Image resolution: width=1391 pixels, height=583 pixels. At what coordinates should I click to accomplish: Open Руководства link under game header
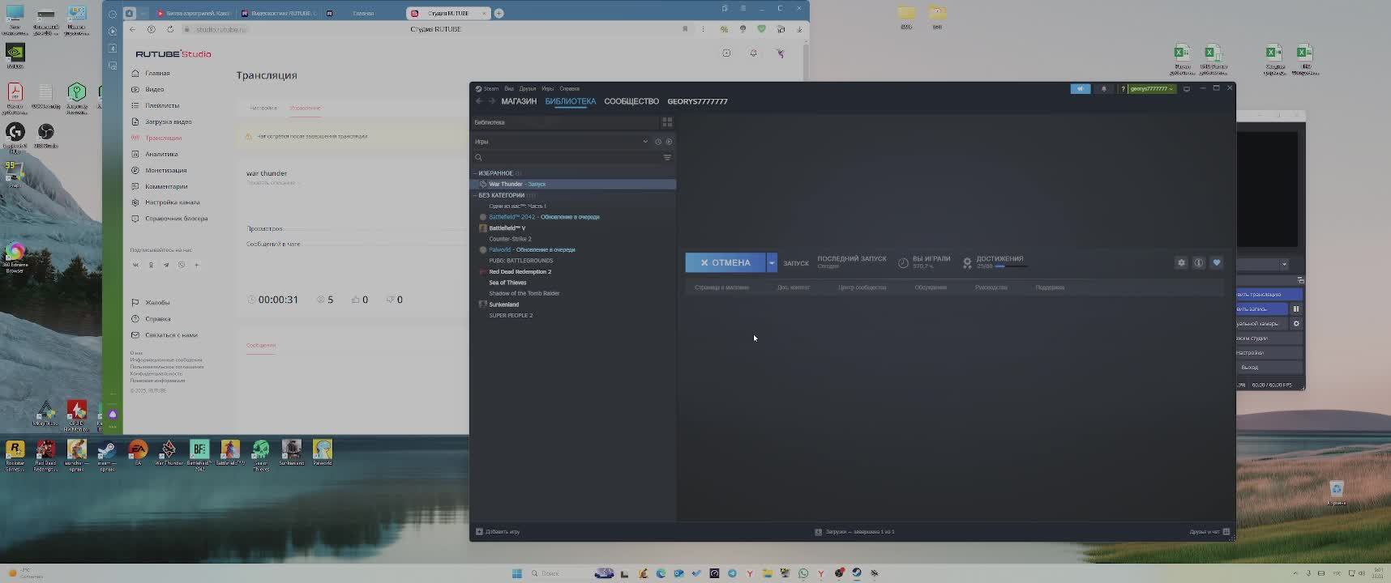(991, 287)
